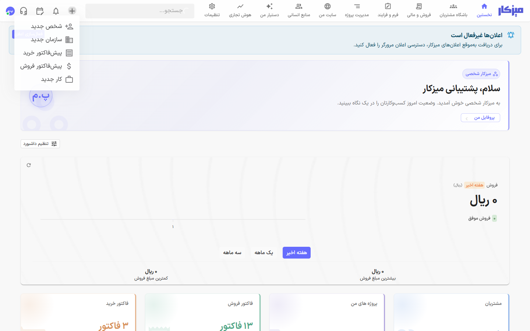
Task: Refresh the sales chart
Action: tap(29, 165)
